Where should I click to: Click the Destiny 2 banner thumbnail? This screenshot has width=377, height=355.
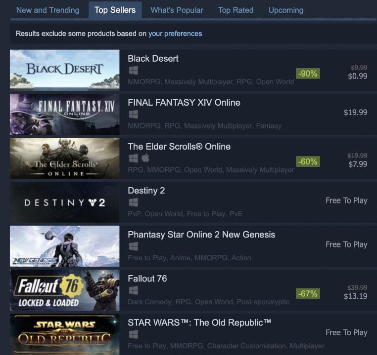point(65,202)
